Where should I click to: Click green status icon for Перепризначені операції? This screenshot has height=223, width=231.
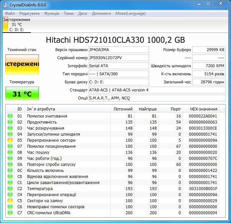click(10, 194)
